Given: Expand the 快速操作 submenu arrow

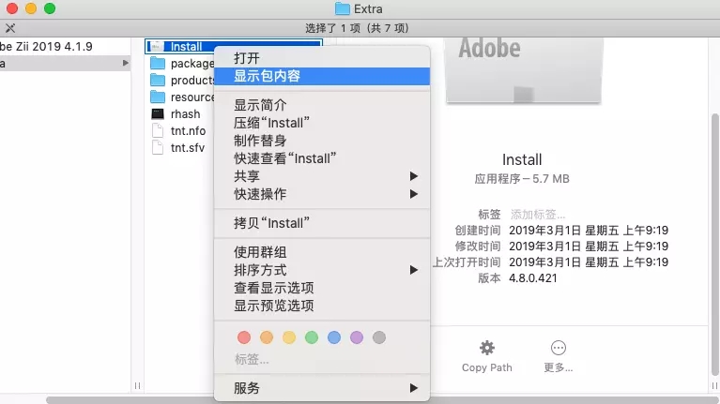Looking at the screenshot, I should [x=414, y=194].
